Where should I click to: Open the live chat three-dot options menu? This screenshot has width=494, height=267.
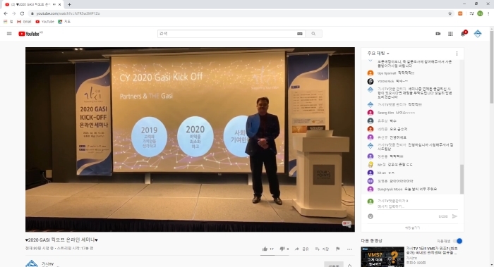pyautogui.click(x=457, y=54)
